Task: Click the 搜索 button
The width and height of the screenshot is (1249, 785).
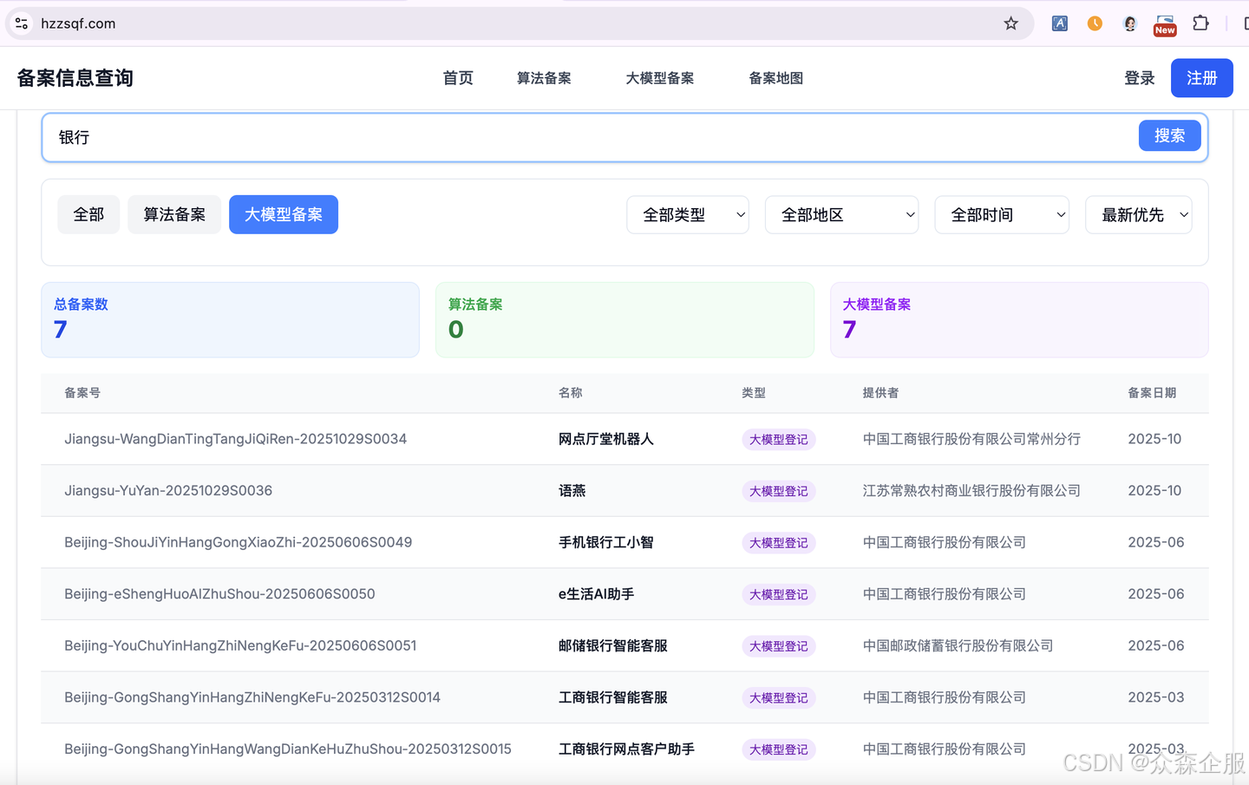Action: pos(1170,135)
